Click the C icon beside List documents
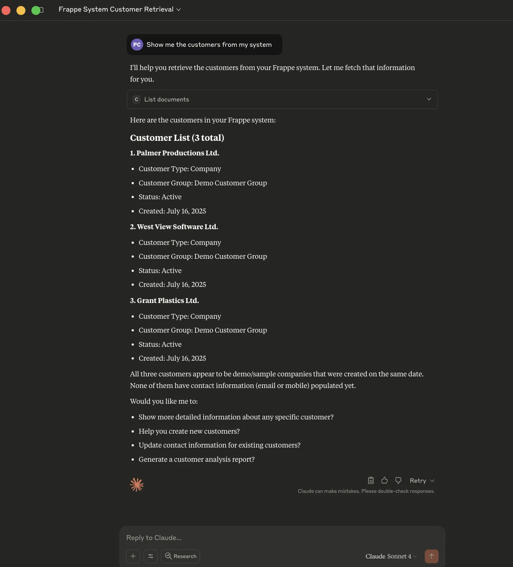This screenshot has height=567, width=513. (x=136, y=99)
